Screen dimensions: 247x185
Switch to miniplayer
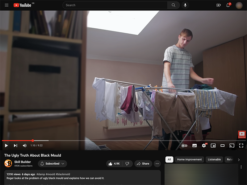(213, 146)
